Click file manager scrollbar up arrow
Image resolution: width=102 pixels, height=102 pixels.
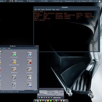coord(38,50)
